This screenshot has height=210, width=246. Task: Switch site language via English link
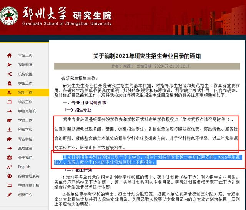24,167
